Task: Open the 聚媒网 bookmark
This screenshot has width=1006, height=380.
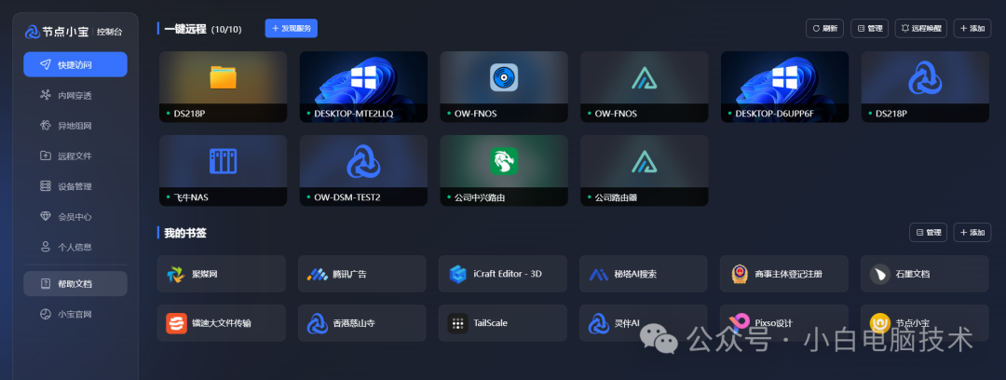Action: (x=222, y=274)
